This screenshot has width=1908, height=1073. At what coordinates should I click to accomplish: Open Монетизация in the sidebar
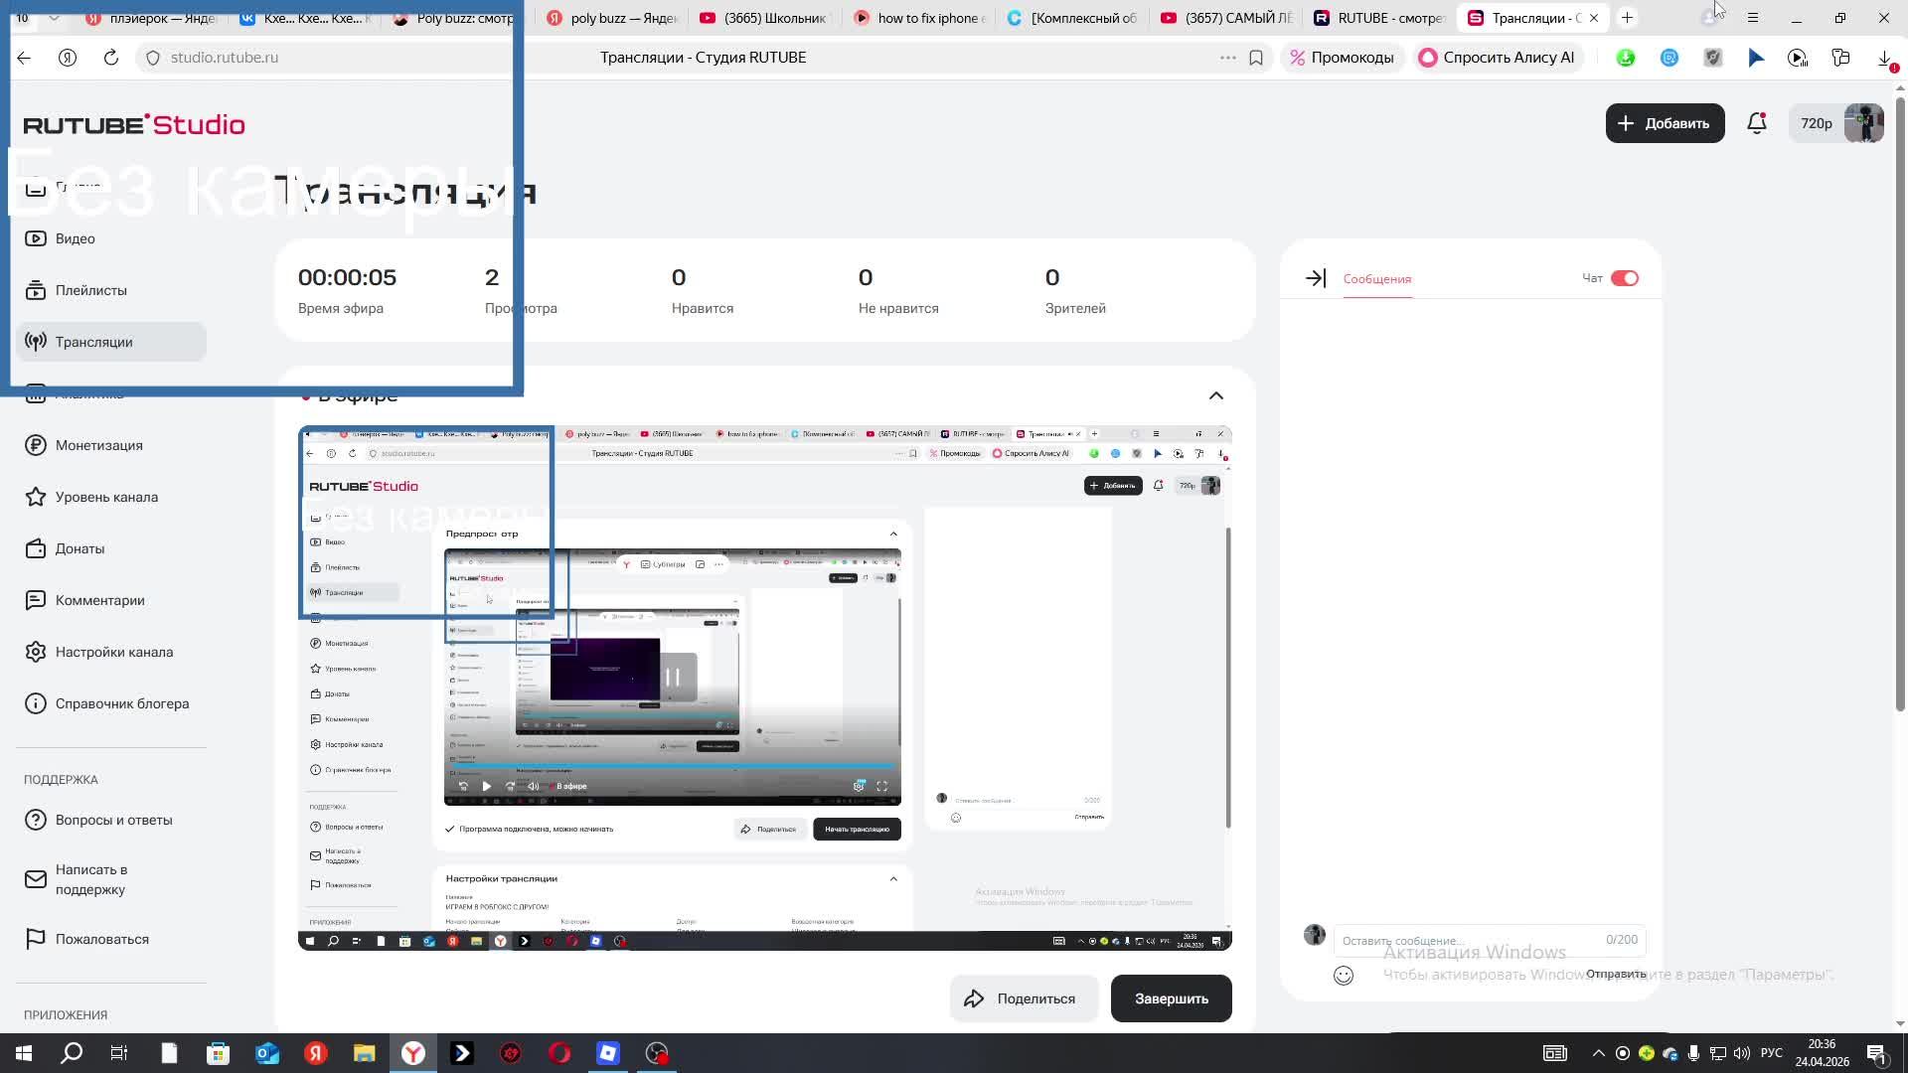[x=98, y=445]
